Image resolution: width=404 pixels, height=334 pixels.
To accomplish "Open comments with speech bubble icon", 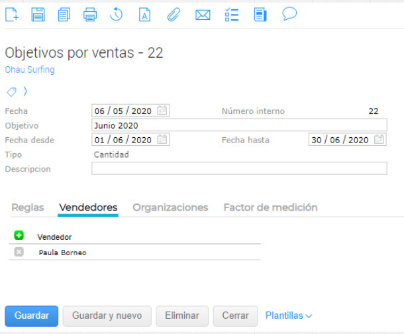I will tap(289, 14).
